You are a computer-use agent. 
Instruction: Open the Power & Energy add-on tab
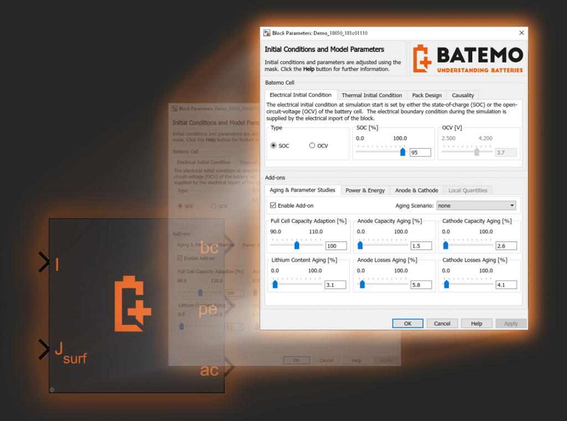tap(365, 190)
